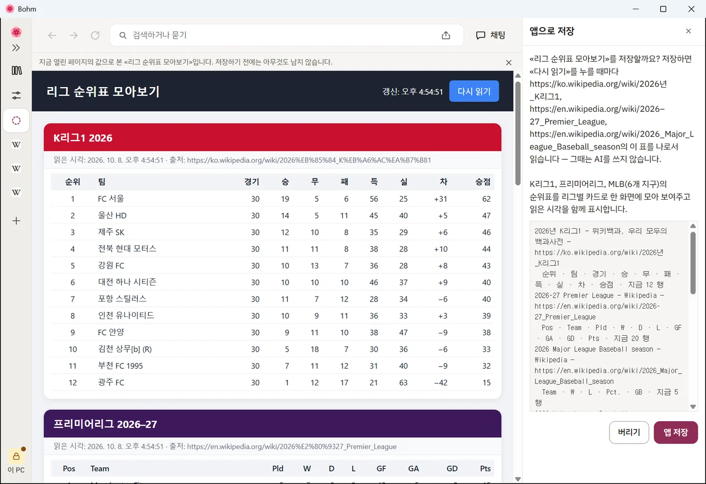Click the 전북 현대 모터스 team name

point(127,249)
